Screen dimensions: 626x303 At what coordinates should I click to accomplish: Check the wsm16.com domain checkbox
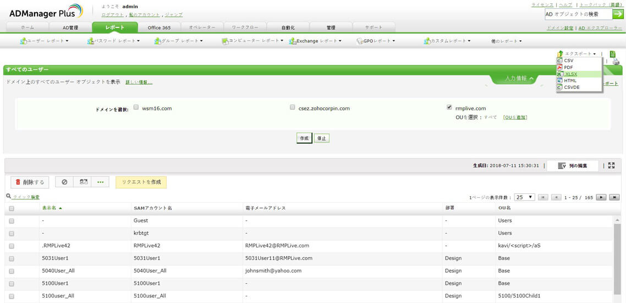(x=136, y=107)
